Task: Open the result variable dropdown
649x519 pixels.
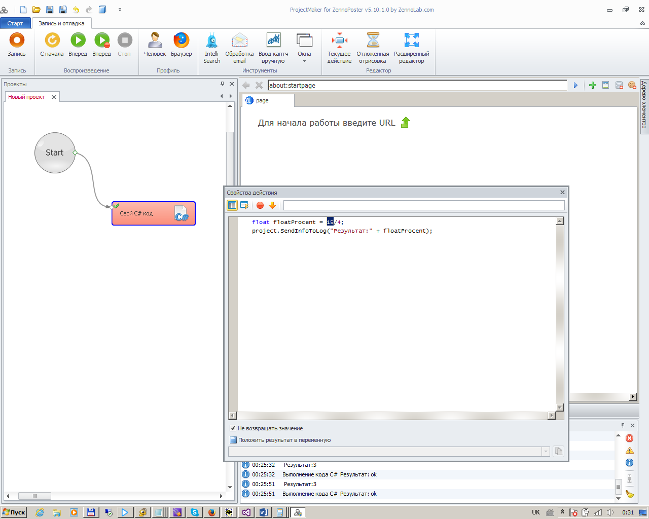Action: 546,452
